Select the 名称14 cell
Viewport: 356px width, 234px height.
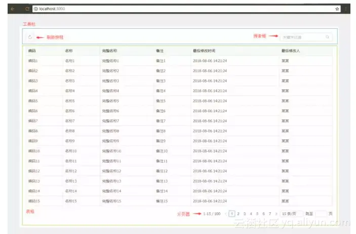pyautogui.click(x=71, y=191)
